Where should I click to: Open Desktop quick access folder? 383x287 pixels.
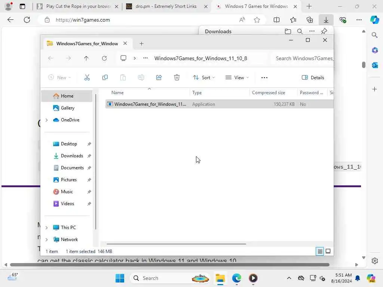coord(68,144)
